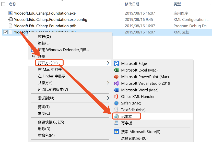
Task: Select 创建快捷方式(S)
Action: click(x=51, y=122)
